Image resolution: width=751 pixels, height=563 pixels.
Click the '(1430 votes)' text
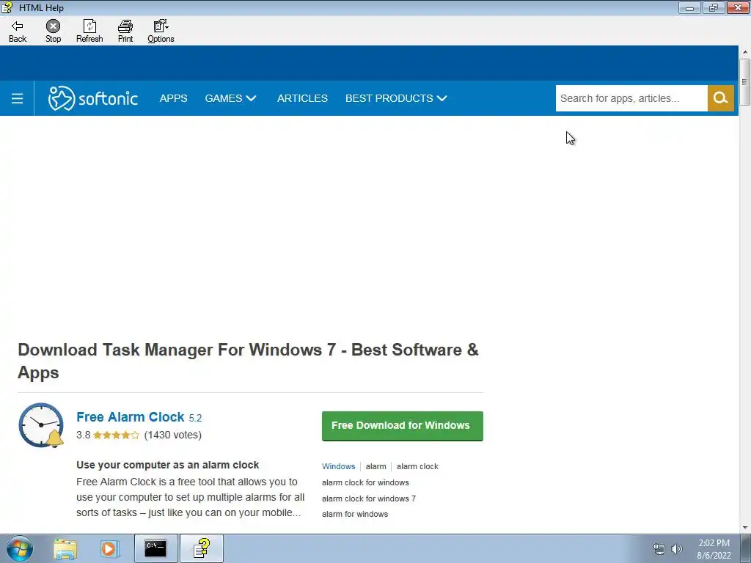click(173, 435)
